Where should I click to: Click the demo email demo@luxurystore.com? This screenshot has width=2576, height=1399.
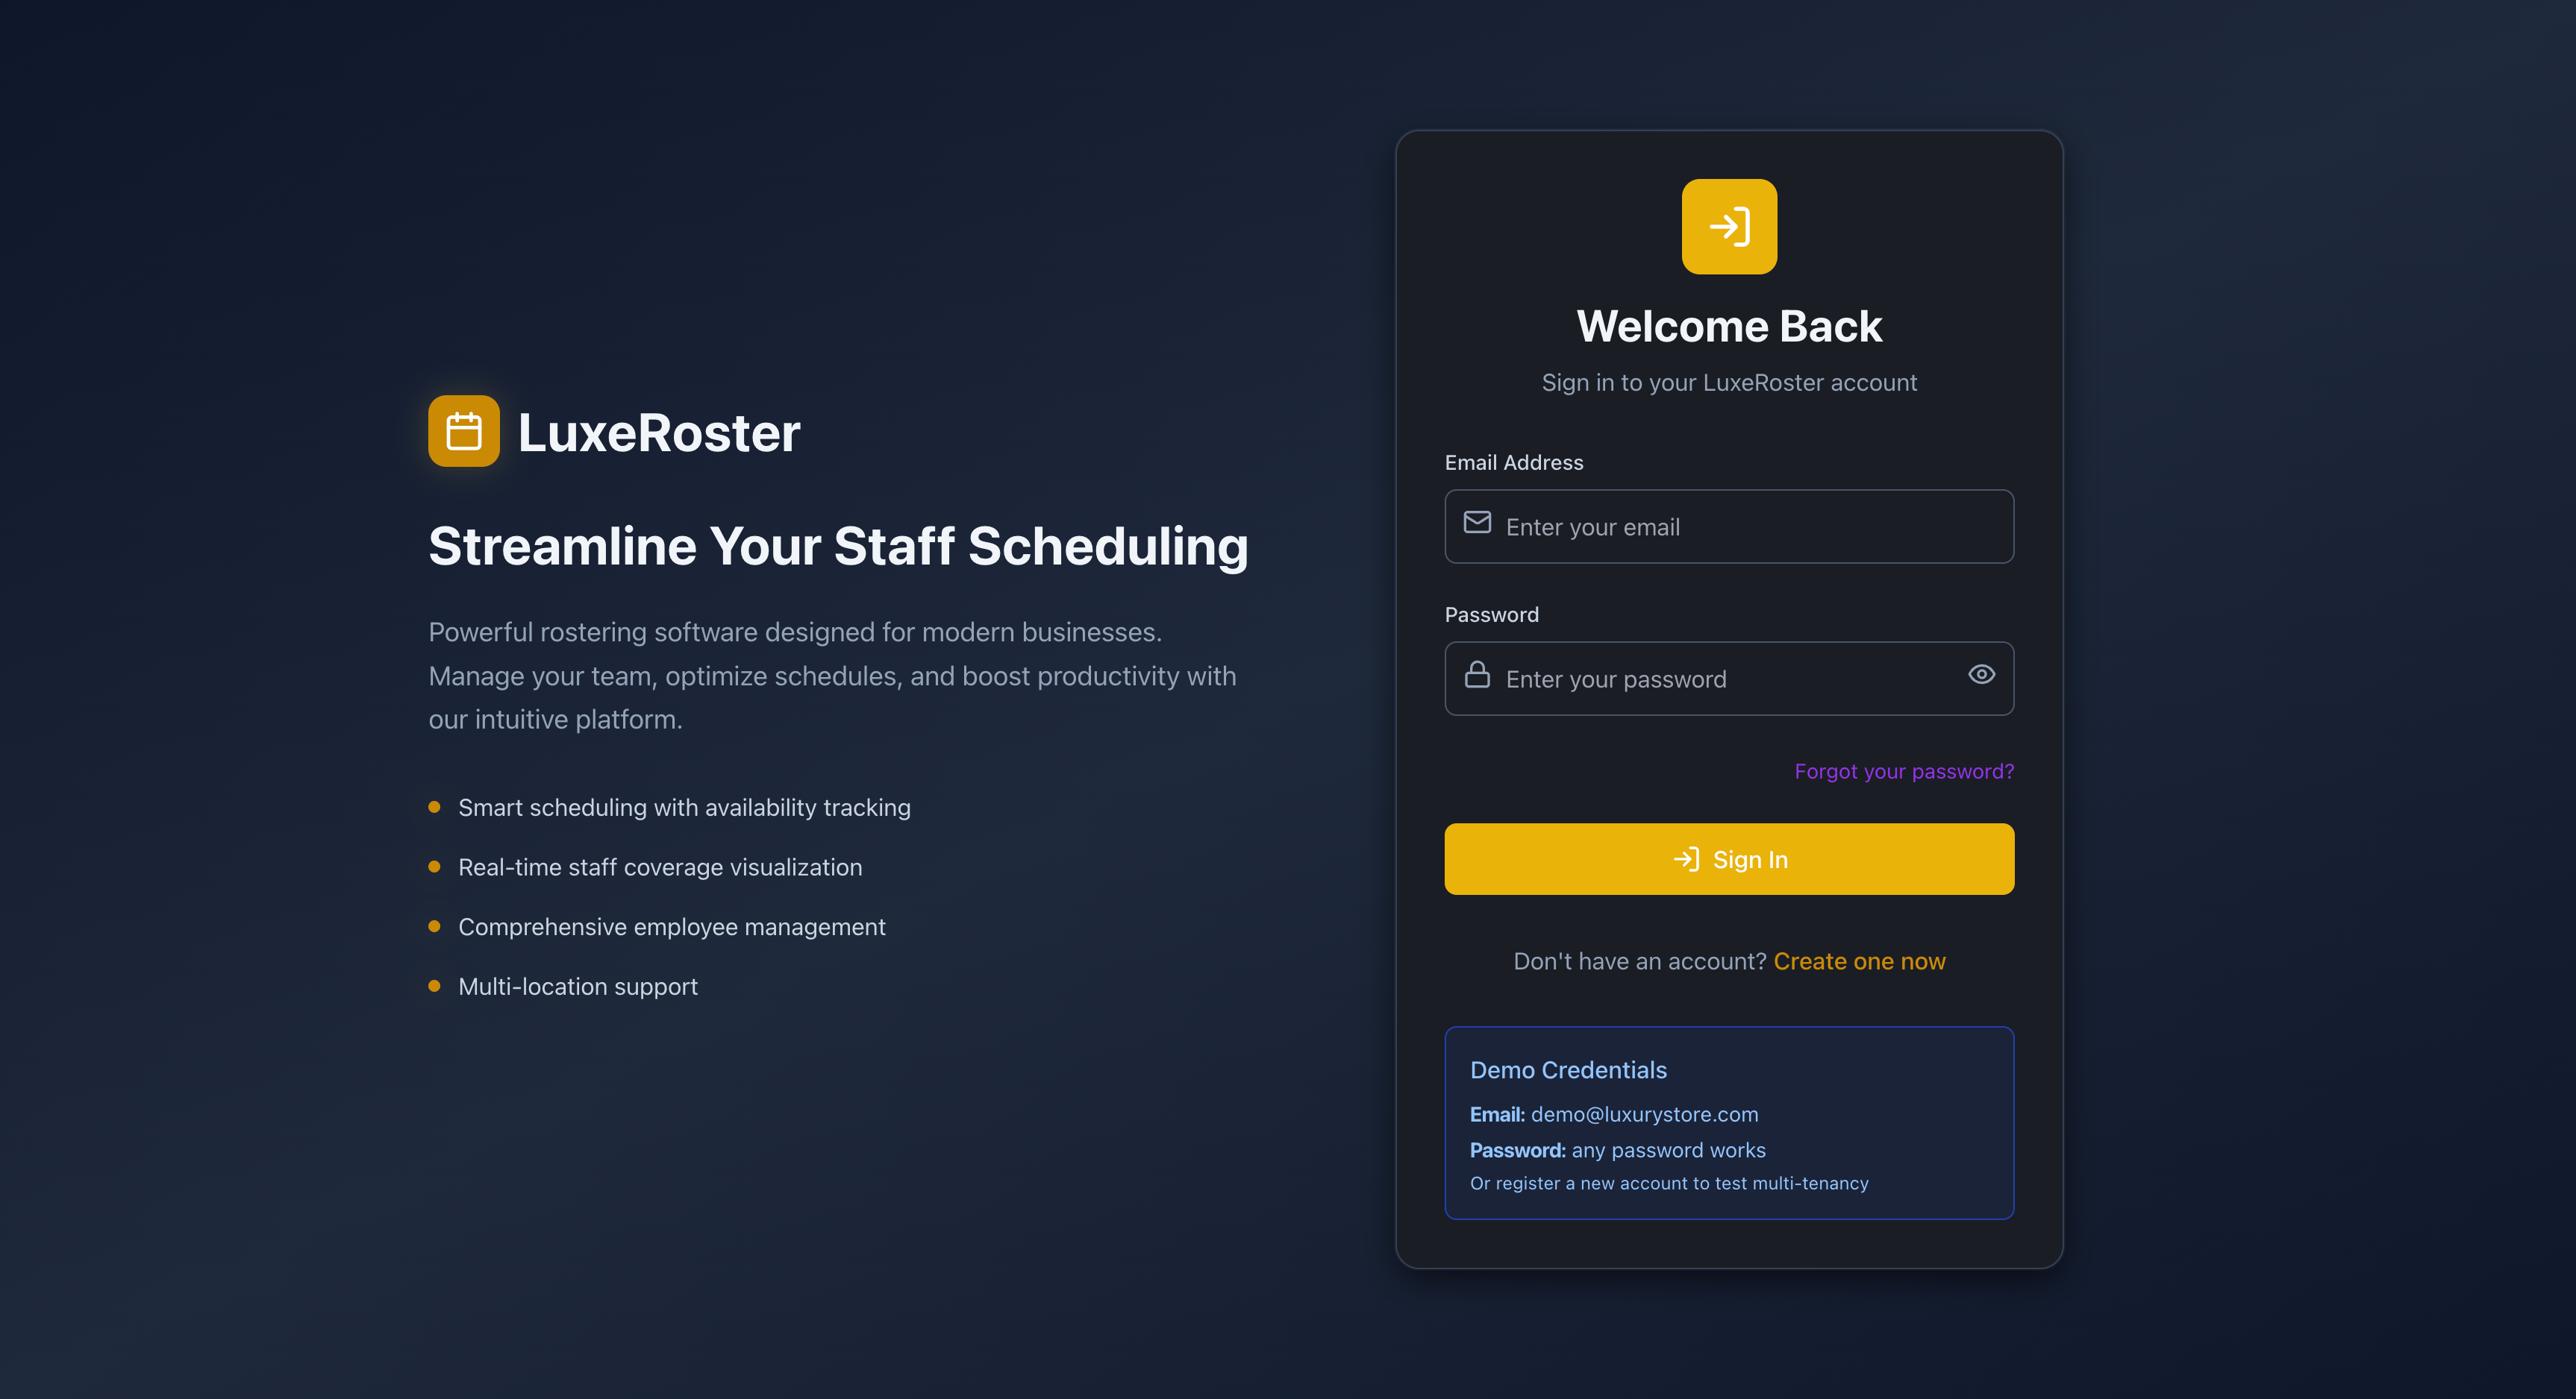point(1643,1114)
